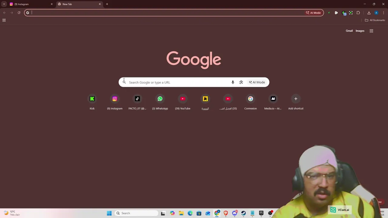Open the (39) YouTube shortcut
The width and height of the screenshot is (388, 218).
[182, 102]
